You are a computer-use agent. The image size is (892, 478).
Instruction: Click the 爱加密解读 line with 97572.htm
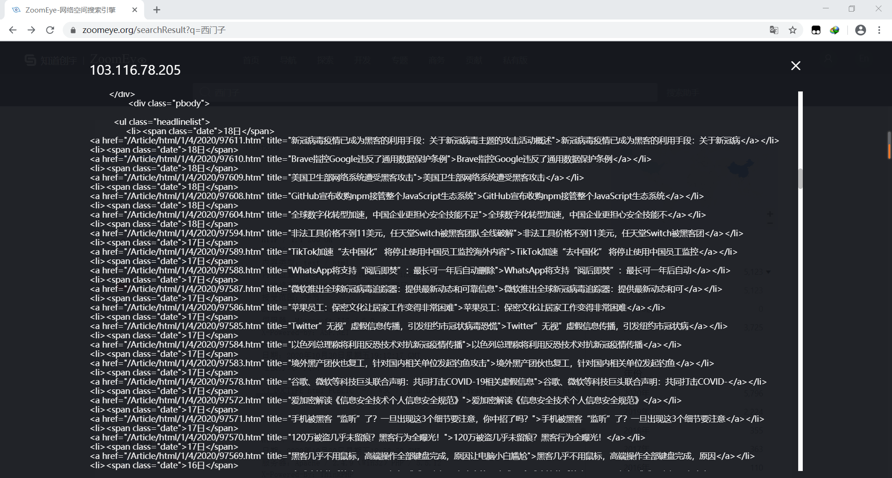pyautogui.click(x=386, y=400)
